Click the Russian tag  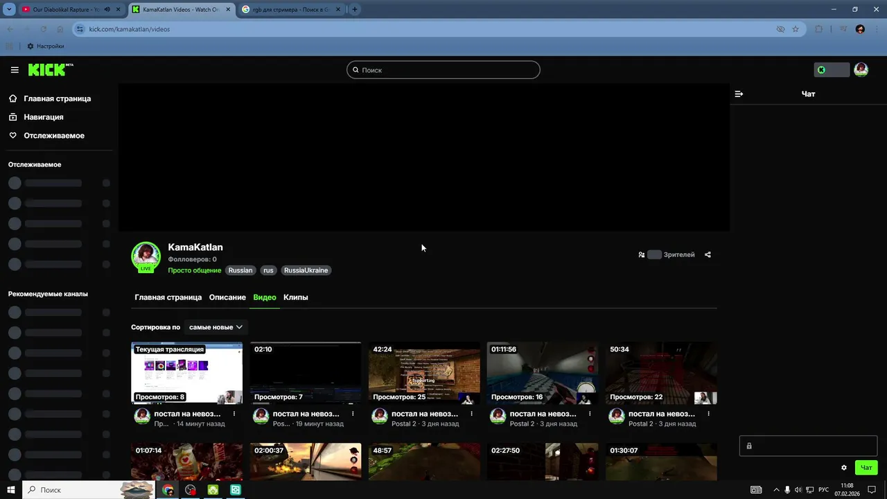click(240, 270)
